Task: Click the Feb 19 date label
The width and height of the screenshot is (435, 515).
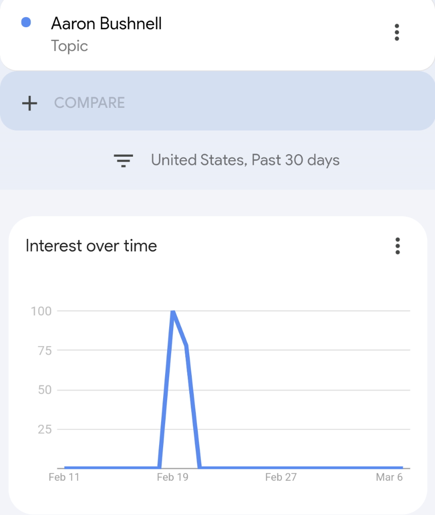Action: (x=173, y=477)
